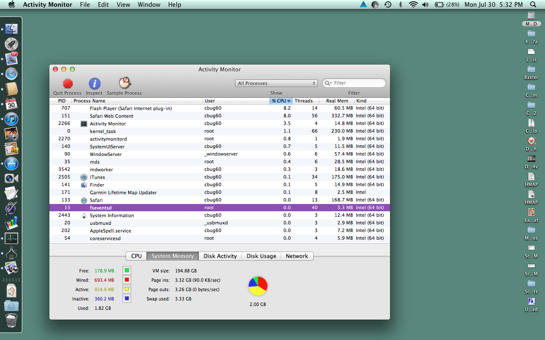Sort by the Kind column header
Screen dimensions: 545x340
click(372, 101)
